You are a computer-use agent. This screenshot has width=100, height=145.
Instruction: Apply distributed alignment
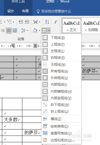coord(15,30)
